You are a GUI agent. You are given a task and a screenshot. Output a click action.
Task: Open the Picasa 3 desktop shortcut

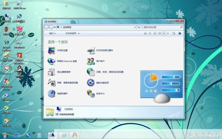click(6, 70)
